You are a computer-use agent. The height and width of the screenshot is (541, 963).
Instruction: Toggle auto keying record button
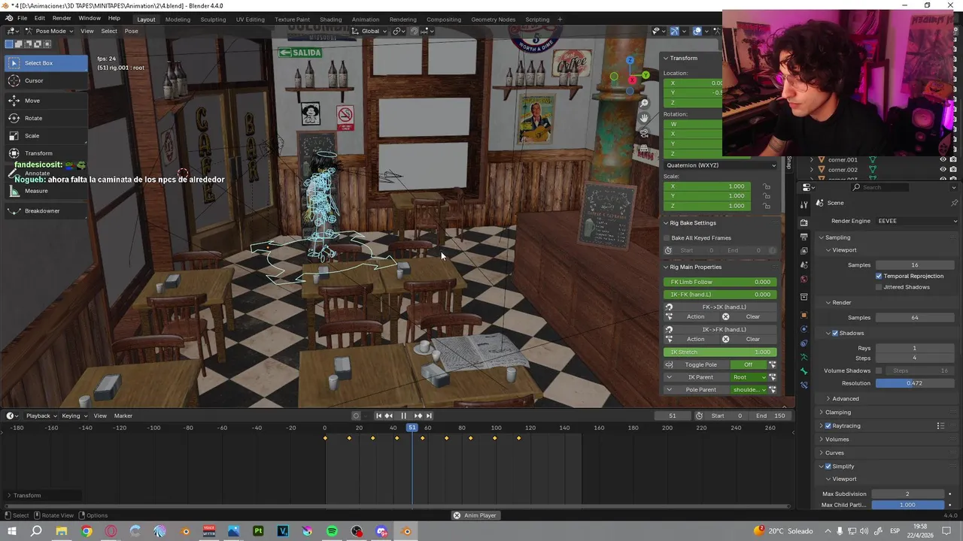356,416
